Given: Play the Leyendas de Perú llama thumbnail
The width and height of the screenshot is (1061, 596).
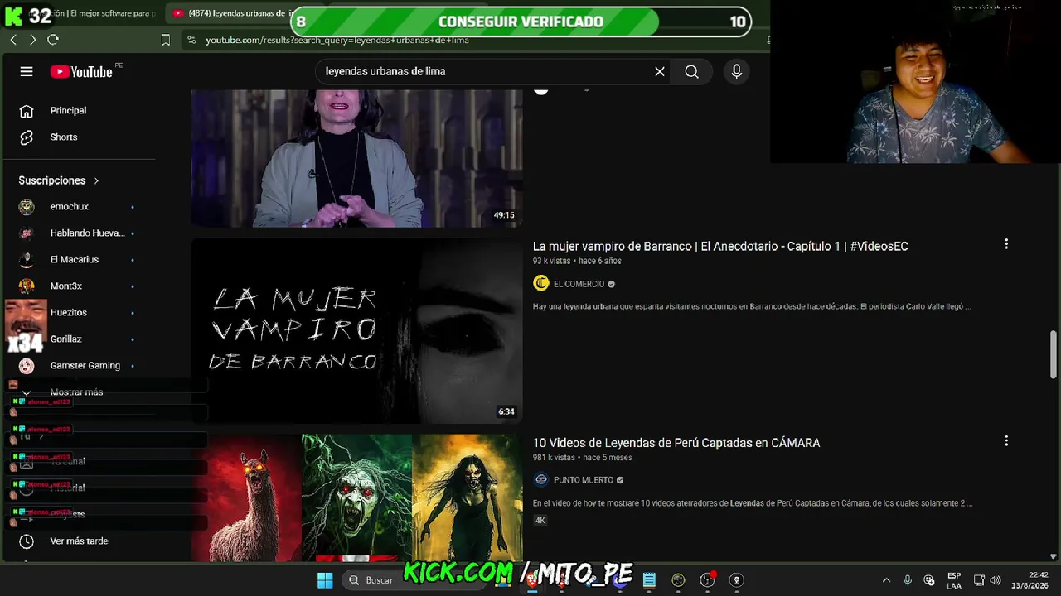Looking at the screenshot, I should tap(356, 498).
